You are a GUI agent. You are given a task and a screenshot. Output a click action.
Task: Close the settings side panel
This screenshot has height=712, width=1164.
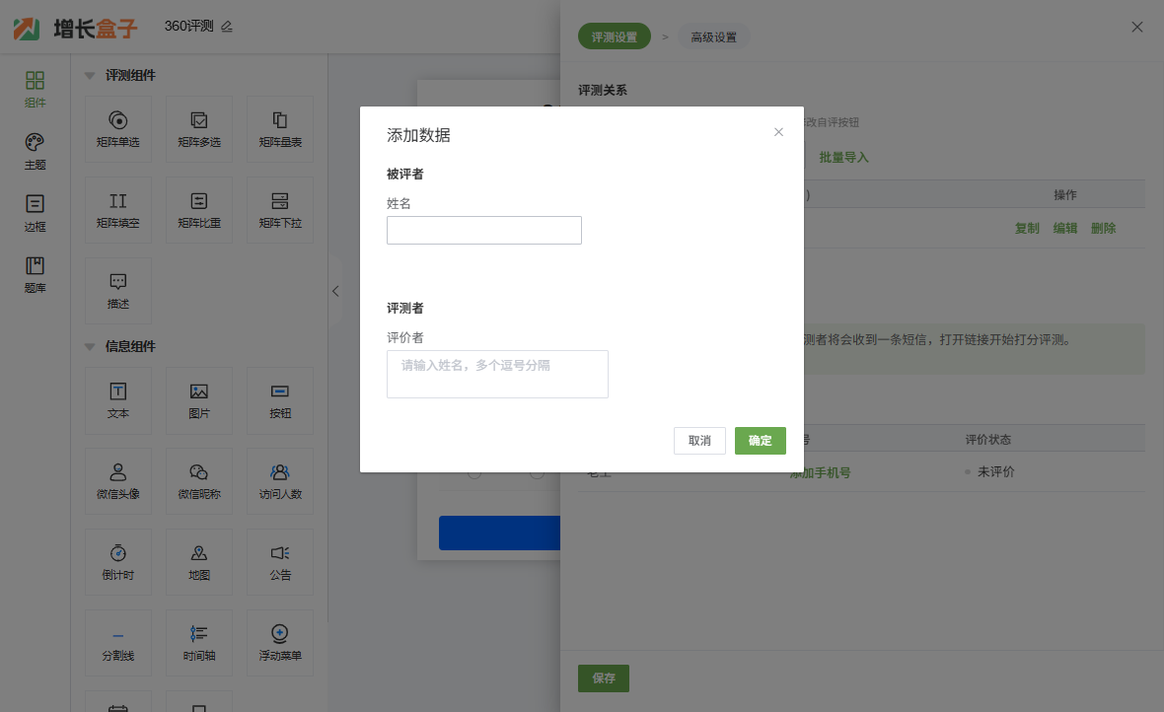tap(1136, 27)
